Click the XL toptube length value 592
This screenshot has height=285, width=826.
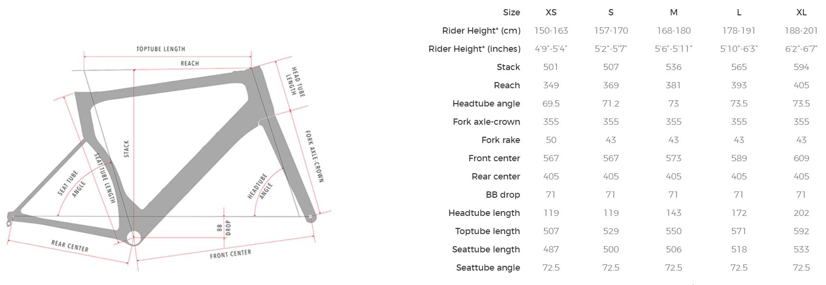(801, 231)
